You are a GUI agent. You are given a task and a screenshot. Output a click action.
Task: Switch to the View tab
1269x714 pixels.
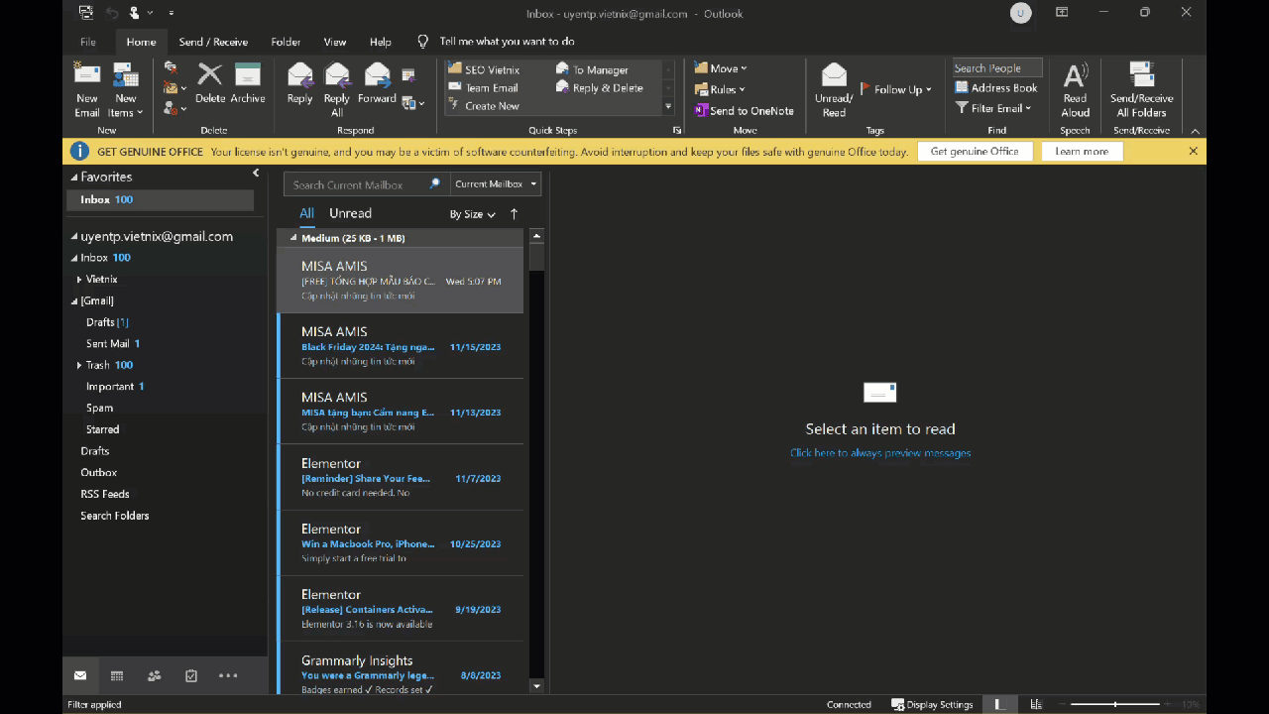335,42
